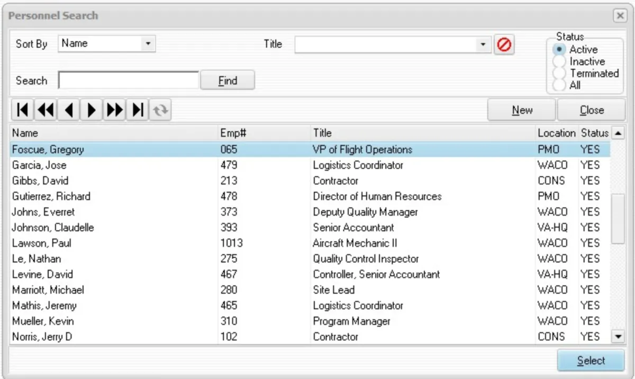Click the fast rewind navigation icon
Image resolution: width=635 pixels, height=379 pixels.
[x=45, y=110]
